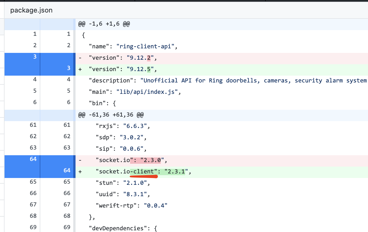Click the highlighted old-side line number 3

[x=35, y=57]
